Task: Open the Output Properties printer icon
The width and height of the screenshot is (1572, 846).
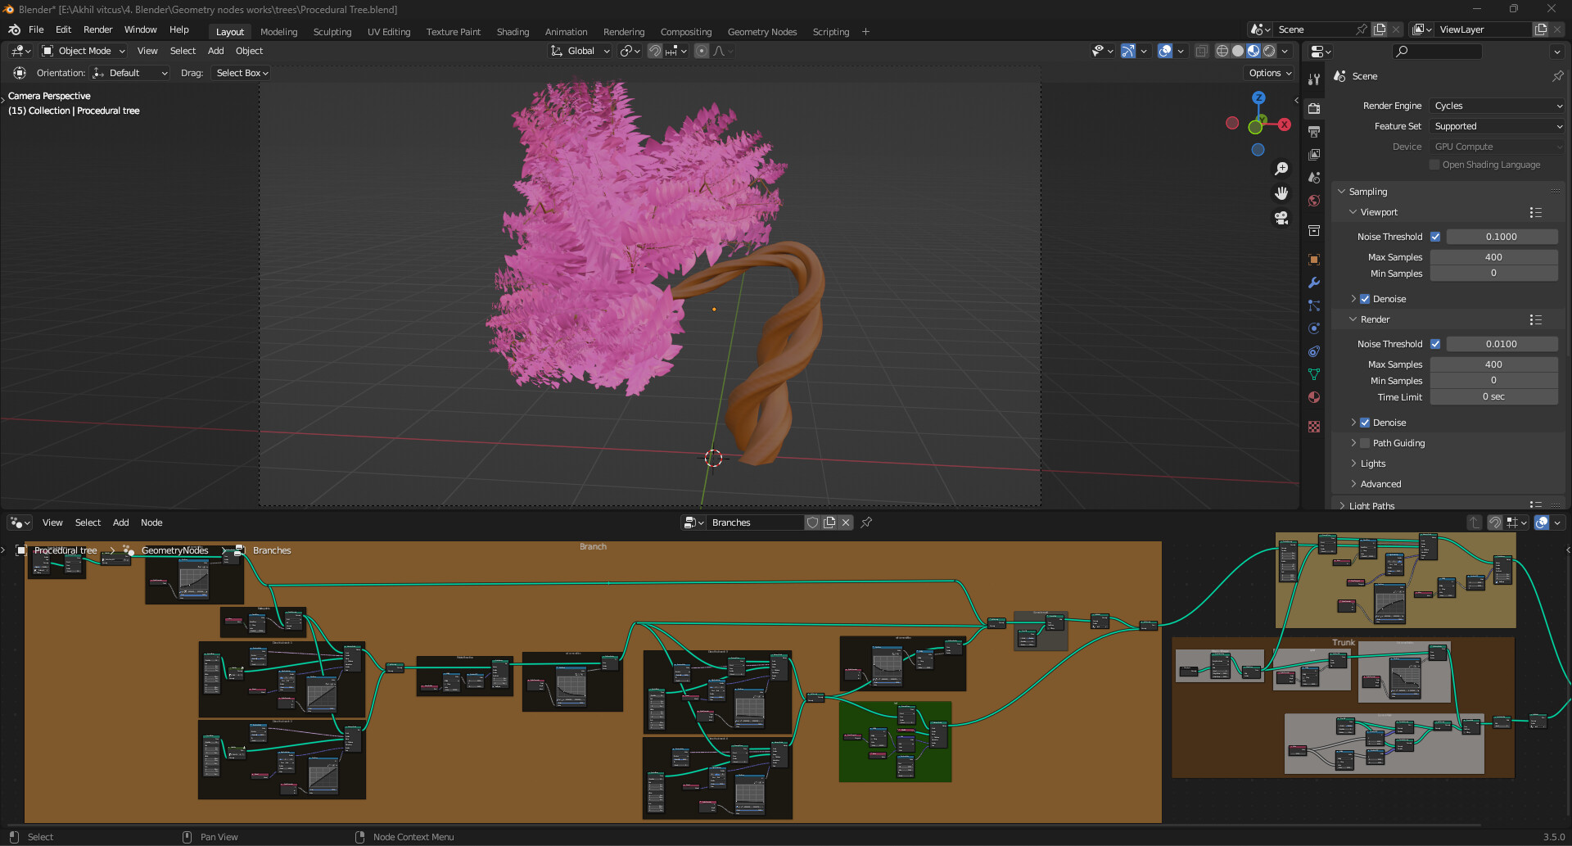Action: [x=1313, y=131]
